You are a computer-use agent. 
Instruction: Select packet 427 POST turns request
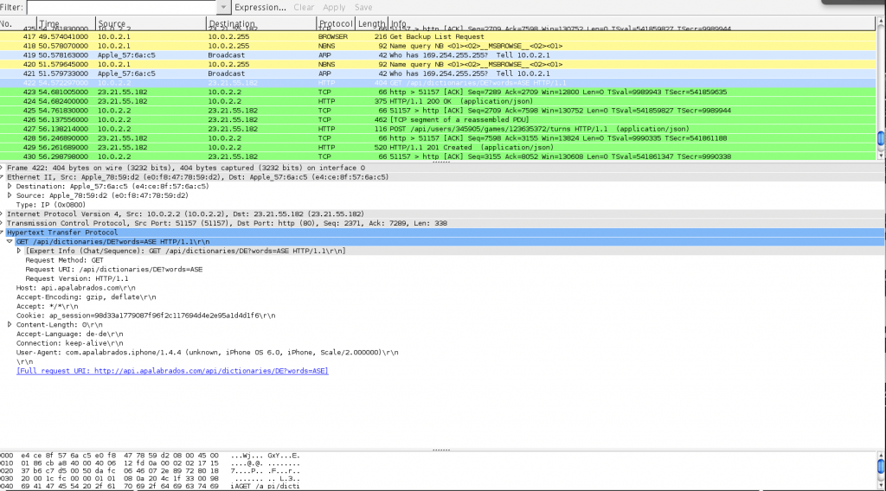[x=433, y=129]
